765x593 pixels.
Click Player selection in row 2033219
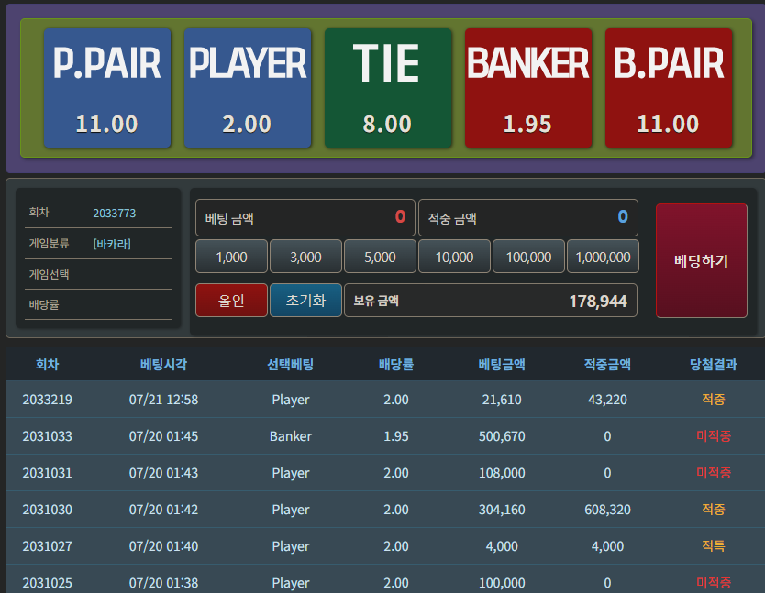click(x=291, y=400)
